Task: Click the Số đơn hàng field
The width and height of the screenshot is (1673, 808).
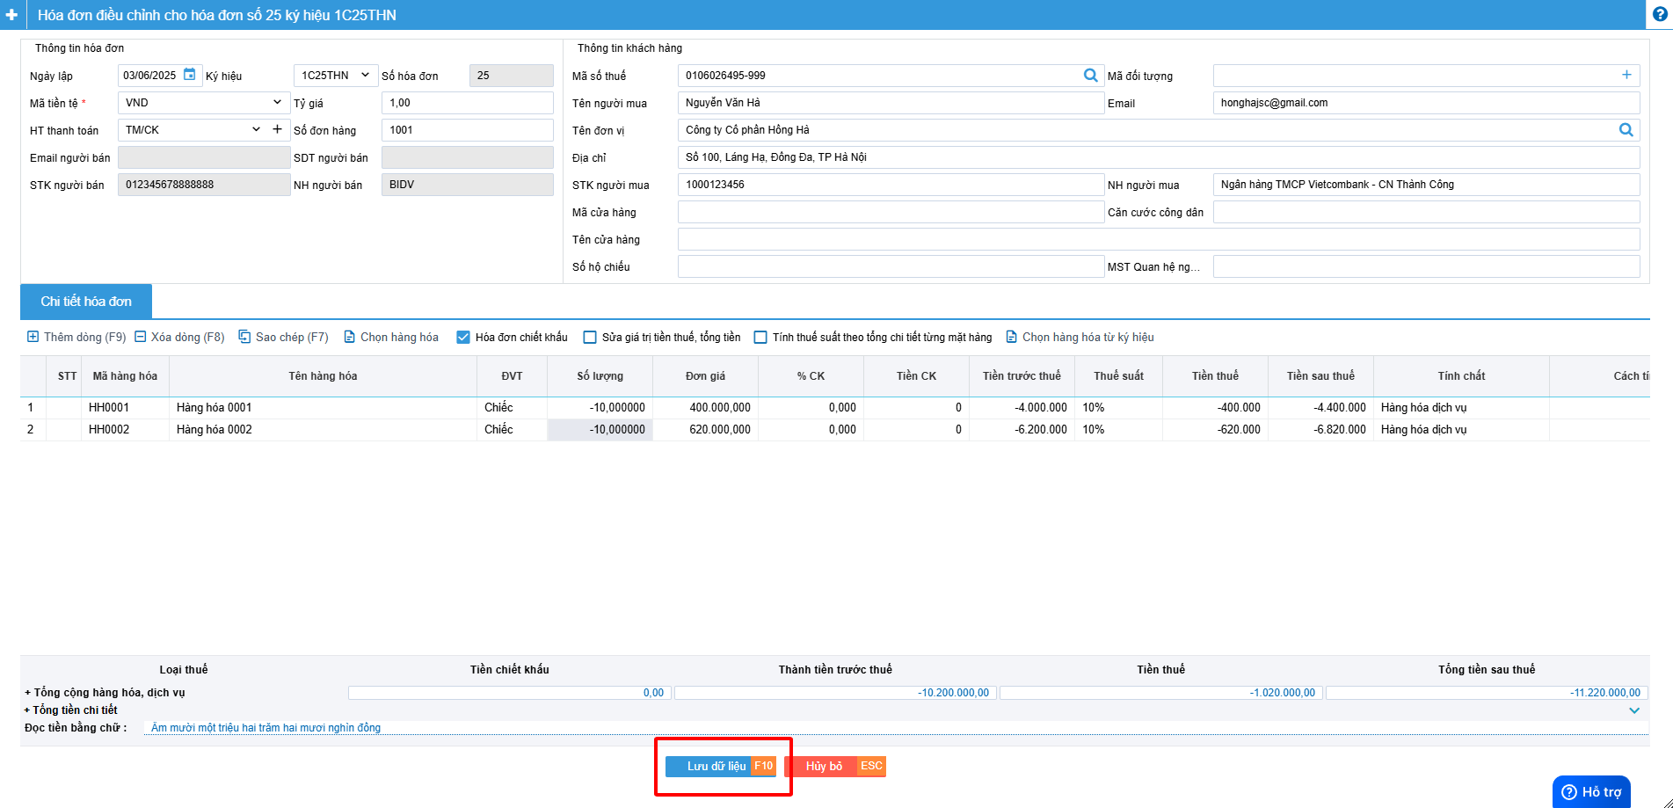Action: coord(468,130)
